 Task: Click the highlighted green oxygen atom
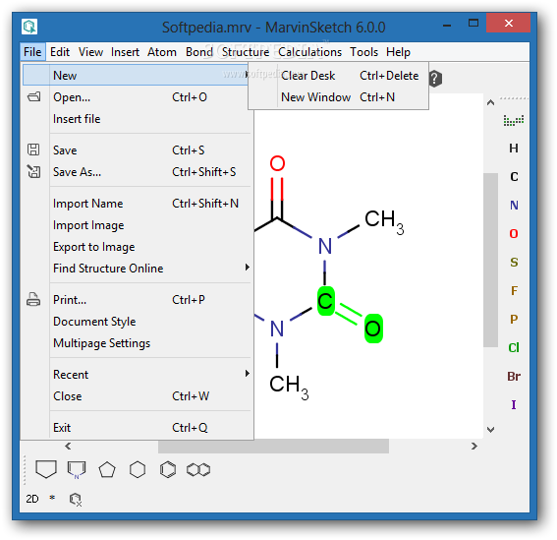(373, 329)
